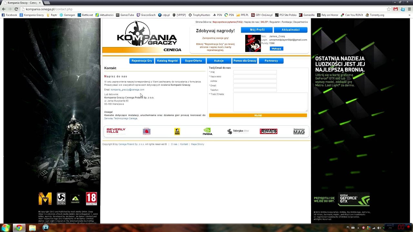Open the Gmail extension icon
This screenshot has height=232, width=413.
point(396,9)
